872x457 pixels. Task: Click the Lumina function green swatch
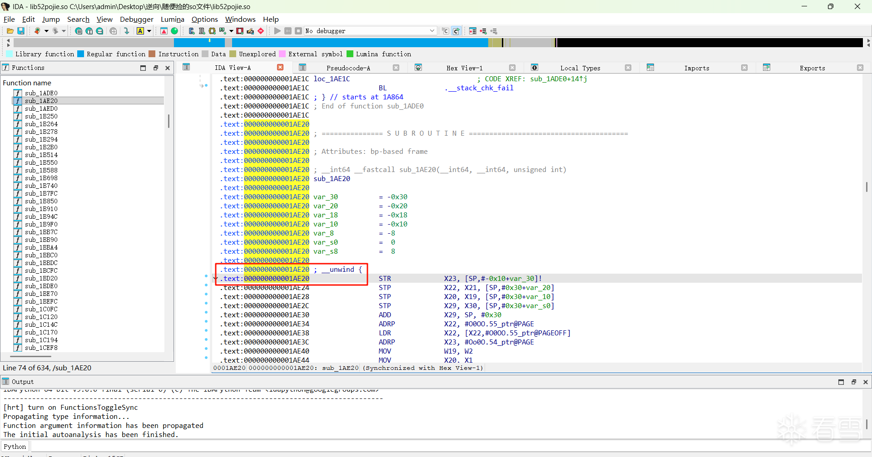(x=350, y=54)
